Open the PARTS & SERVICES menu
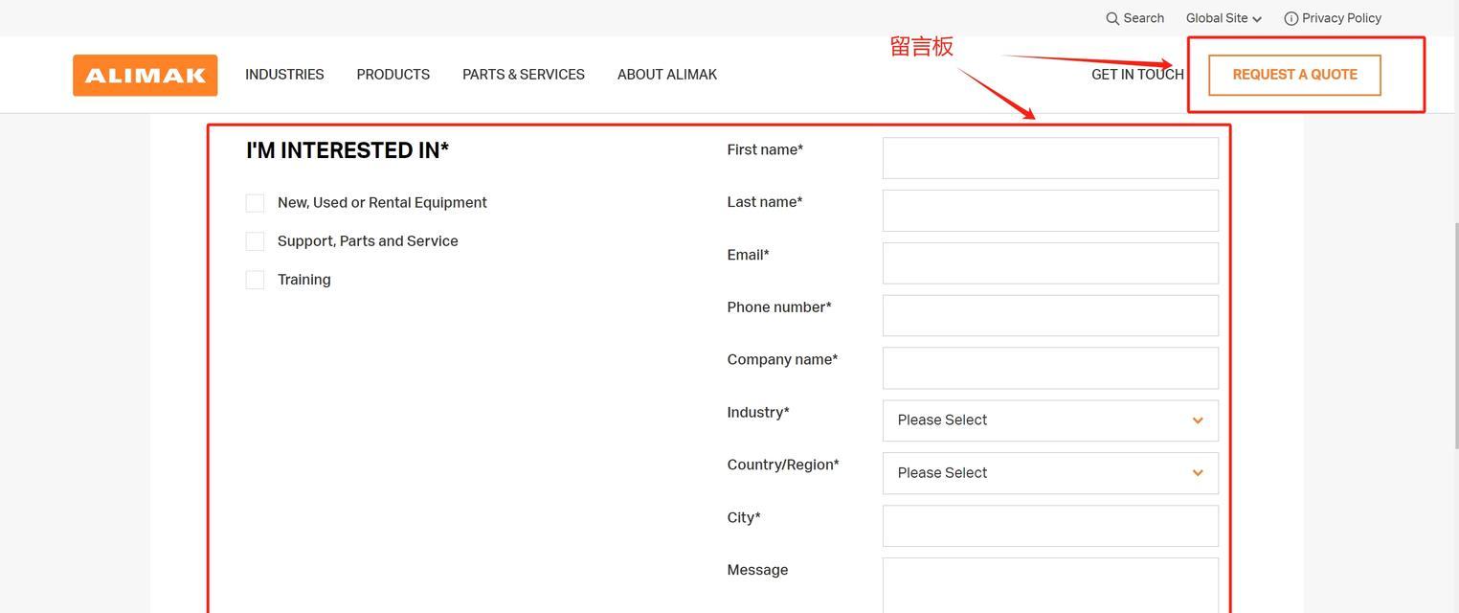1459x613 pixels. pyautogui.click(x=524, y=75)
